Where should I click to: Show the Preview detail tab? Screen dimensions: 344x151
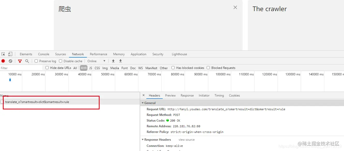point(170,96)
